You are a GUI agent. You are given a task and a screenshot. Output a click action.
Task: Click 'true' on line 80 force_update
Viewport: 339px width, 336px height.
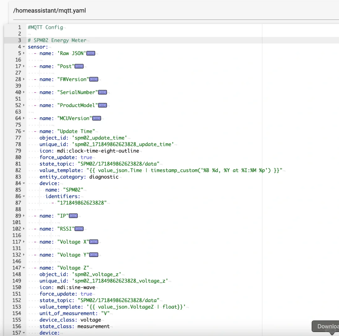(x=86, y=157)
